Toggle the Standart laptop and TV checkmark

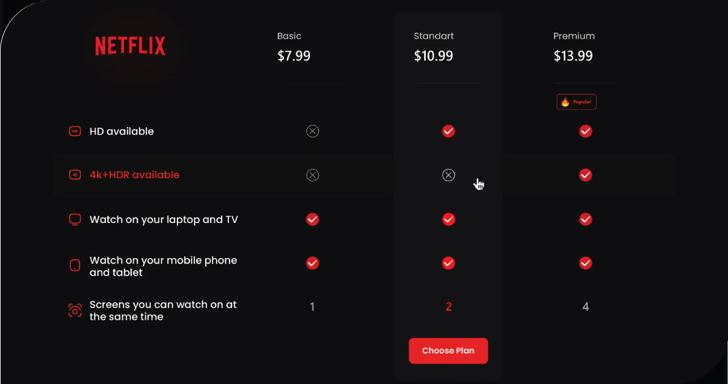point(448,219)
